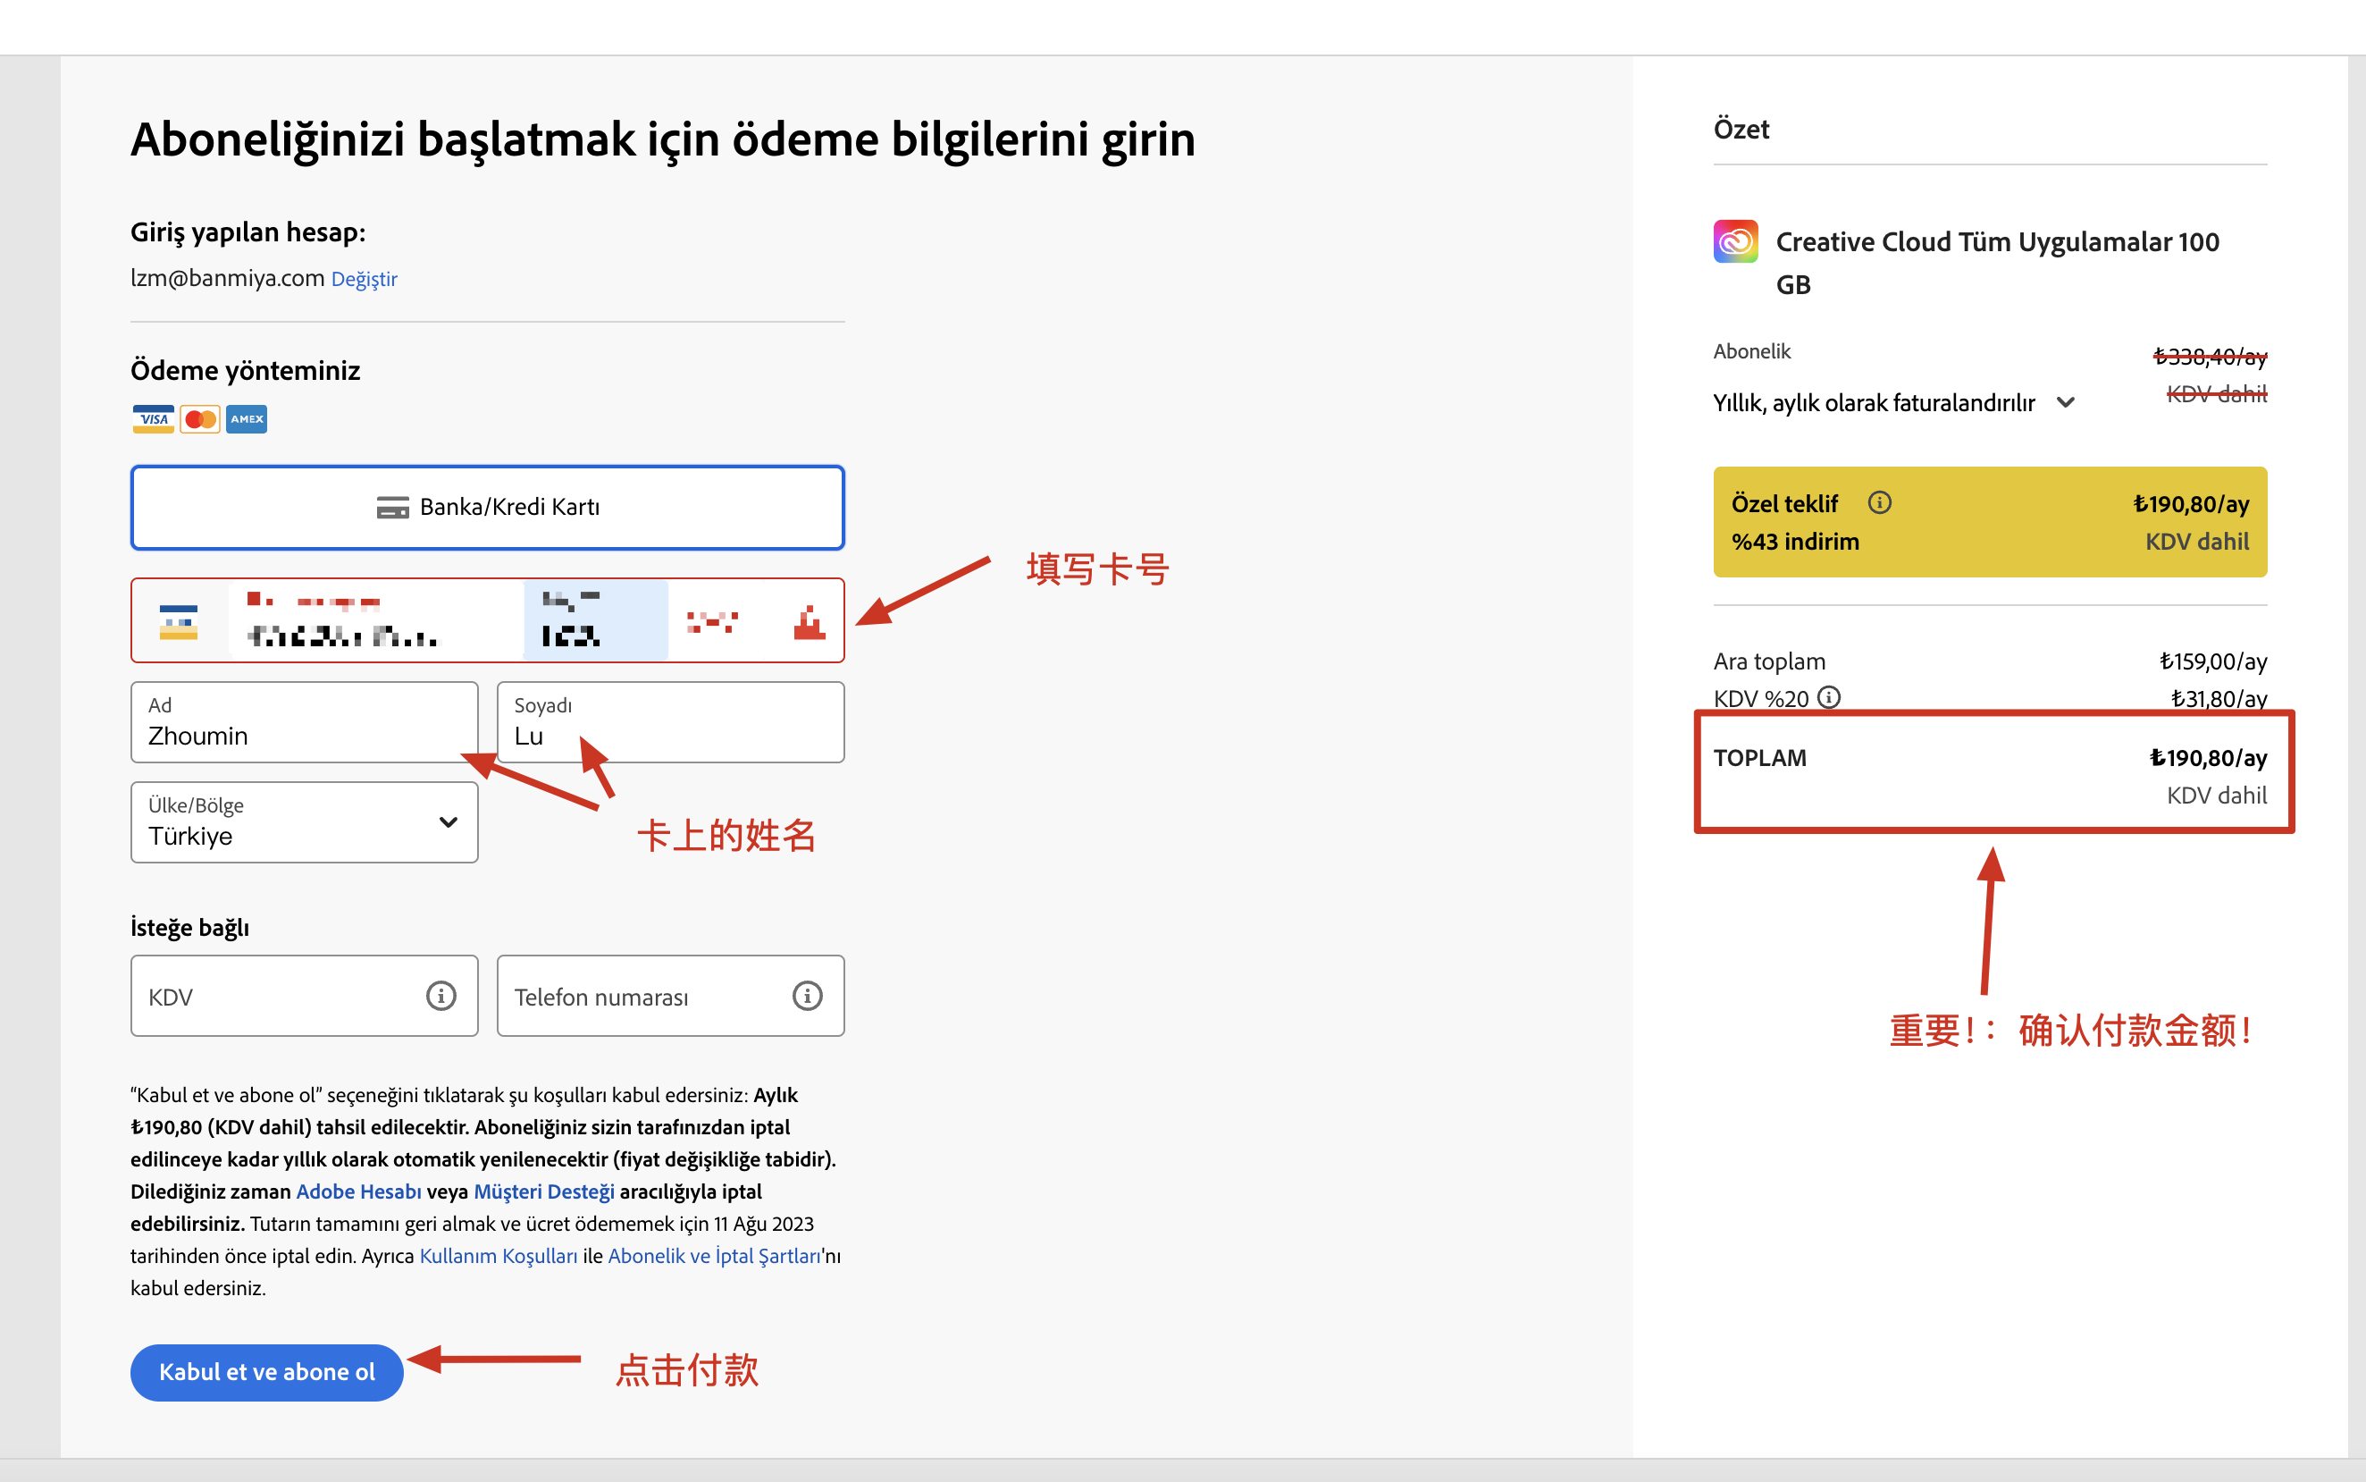Click card brand icon in card number field
Viewport: 2366px width, 1482px height.
pos(179,621)
